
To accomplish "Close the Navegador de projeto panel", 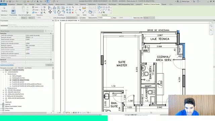I will click(53, 68).
